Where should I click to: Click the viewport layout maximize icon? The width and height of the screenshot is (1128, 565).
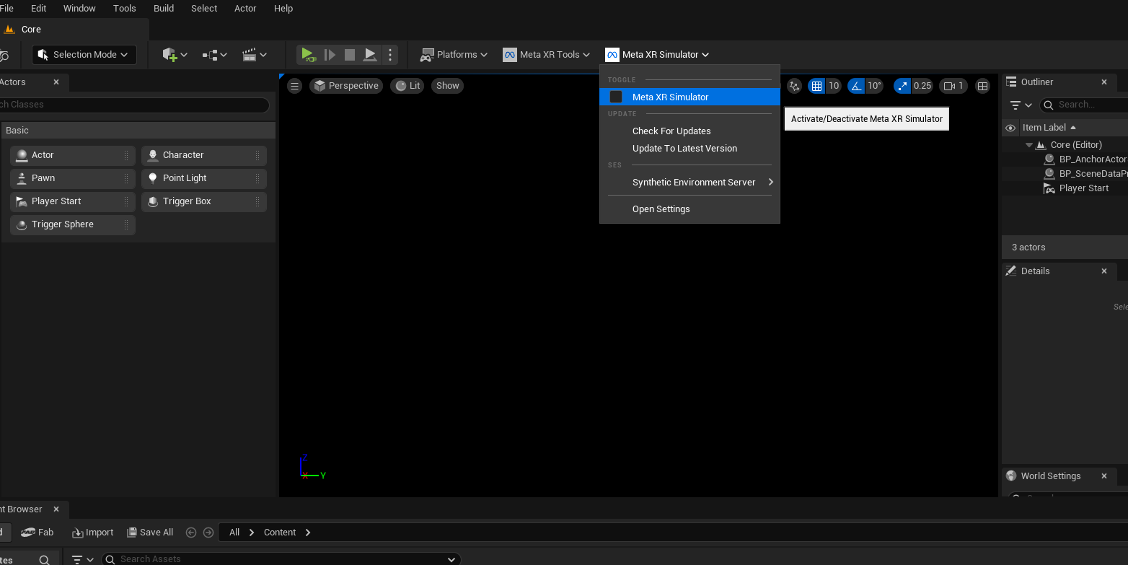pyautogui.click(x=982, y=86)
